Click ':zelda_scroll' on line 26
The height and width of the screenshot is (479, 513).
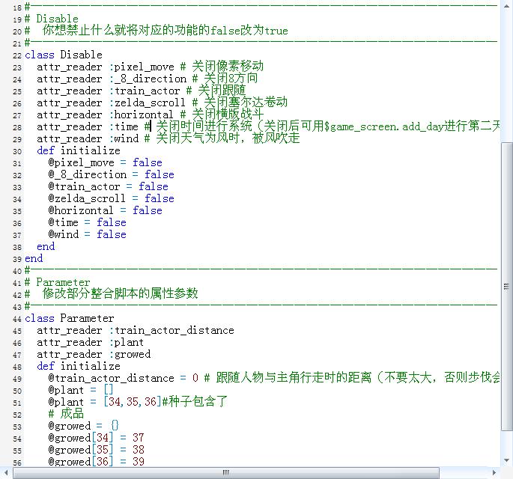click(x=148, y=103)
